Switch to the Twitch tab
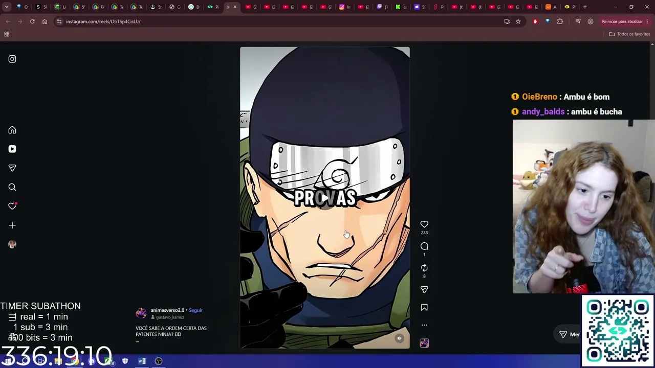The image size is (655, 368). 382,7
